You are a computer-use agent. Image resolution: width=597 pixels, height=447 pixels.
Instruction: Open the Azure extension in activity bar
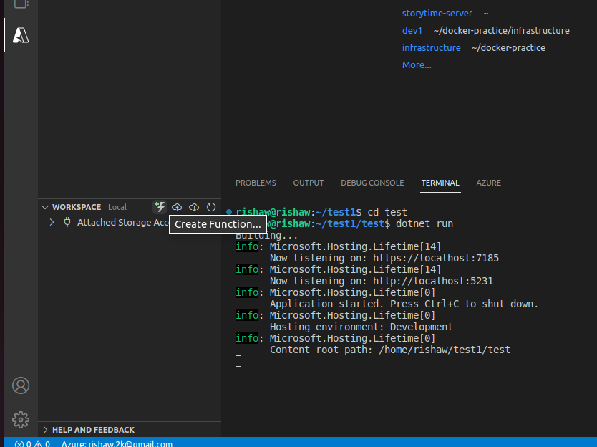tap(21, 34)
